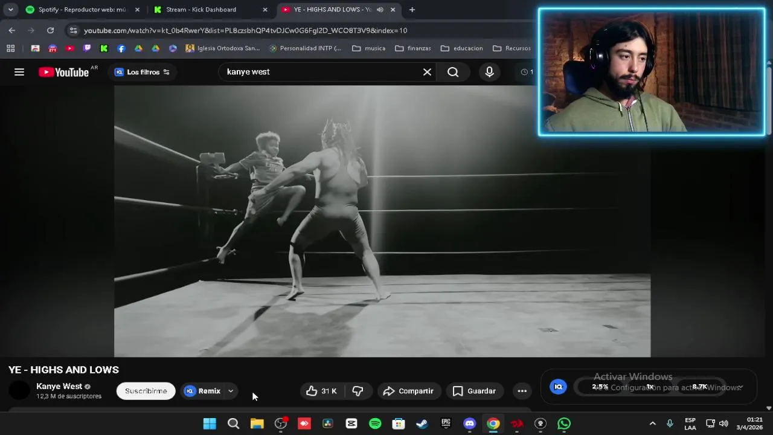This screenshot has width=773, height=435.
Task: Open the Windows Start menu
Action: (210, 424)
